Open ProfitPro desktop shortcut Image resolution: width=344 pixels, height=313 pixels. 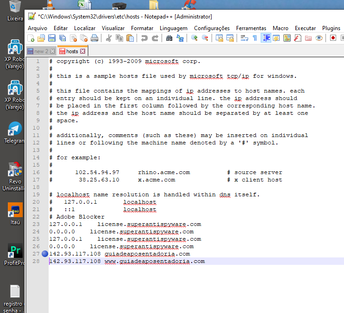(15, 255)
